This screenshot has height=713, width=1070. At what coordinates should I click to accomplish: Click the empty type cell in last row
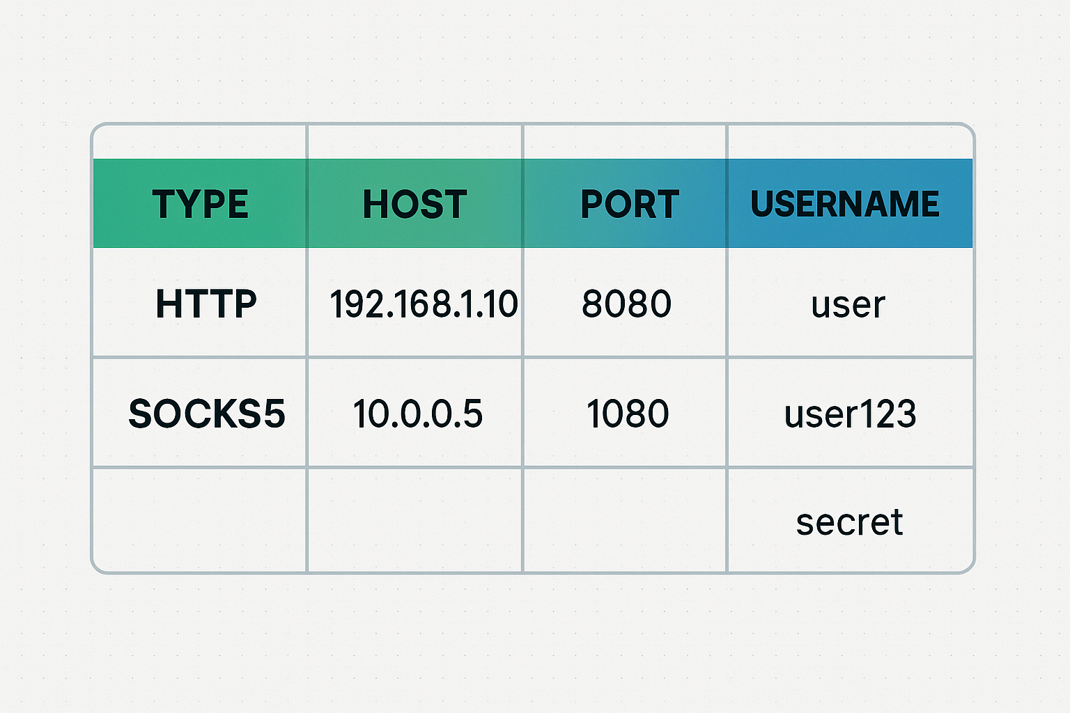point(200,520)
